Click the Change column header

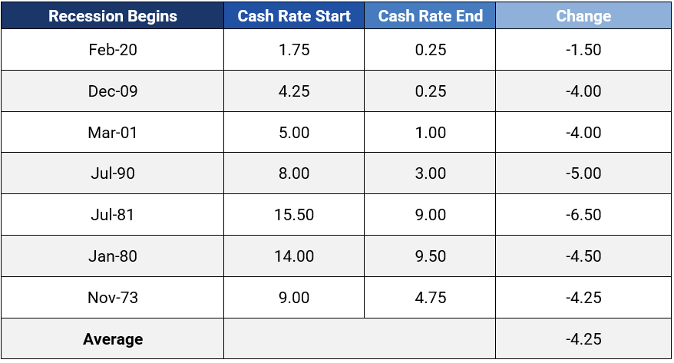pyautogui.click(x=583, y=16)
